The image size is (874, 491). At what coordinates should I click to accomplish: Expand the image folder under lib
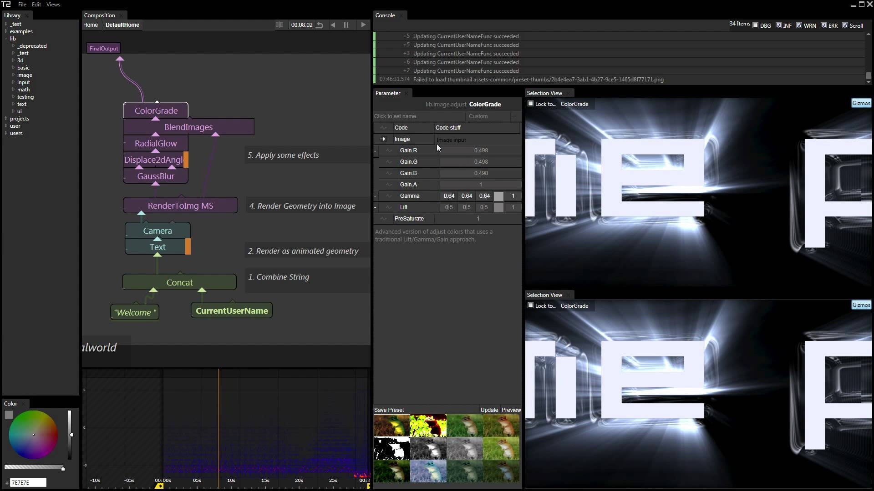pos(13,75)
